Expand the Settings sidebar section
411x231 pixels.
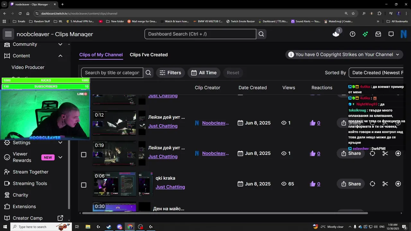point(60,142)
